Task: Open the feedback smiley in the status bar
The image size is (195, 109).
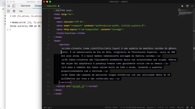Action: (187, 107)
